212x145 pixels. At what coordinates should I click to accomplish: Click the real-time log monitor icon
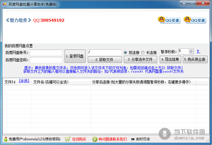[x=132, y=139]
